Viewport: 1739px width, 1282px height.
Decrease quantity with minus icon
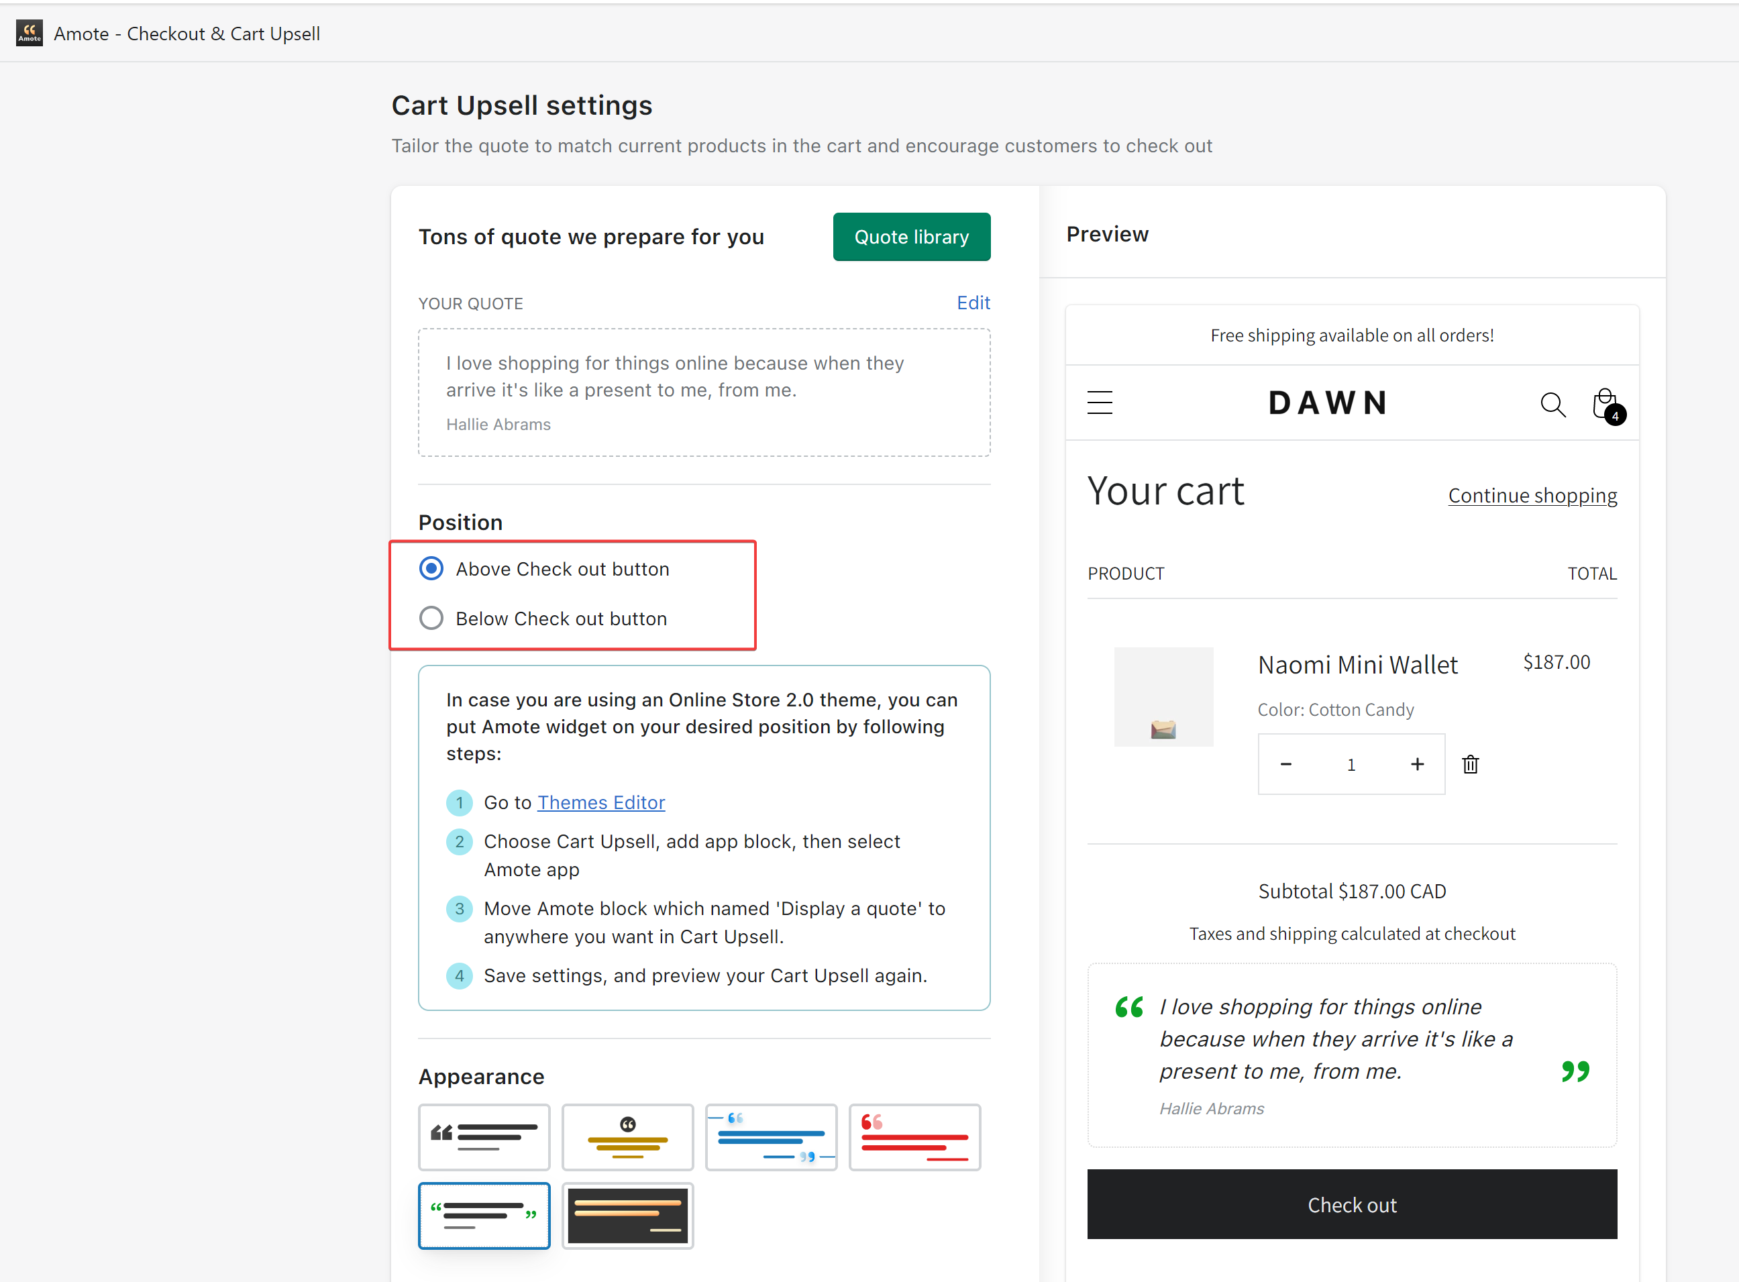pyautogui.click(x=1286, y=764)
